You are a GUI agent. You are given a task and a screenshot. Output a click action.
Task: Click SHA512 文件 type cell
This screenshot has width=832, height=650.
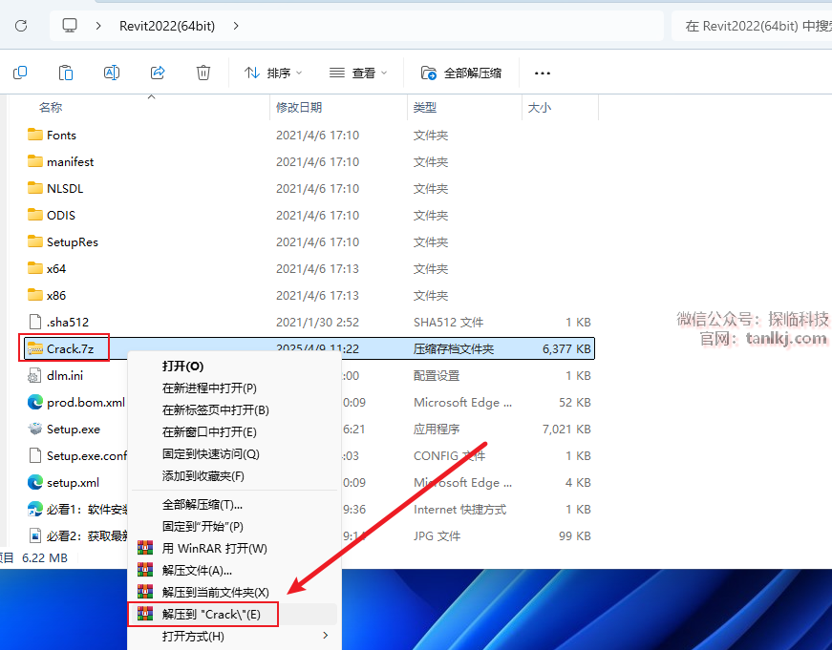(448, 323)
